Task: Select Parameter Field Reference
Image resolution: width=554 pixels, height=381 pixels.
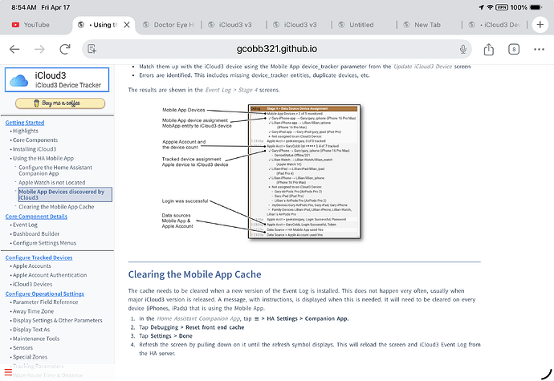Action: (46, 302)
